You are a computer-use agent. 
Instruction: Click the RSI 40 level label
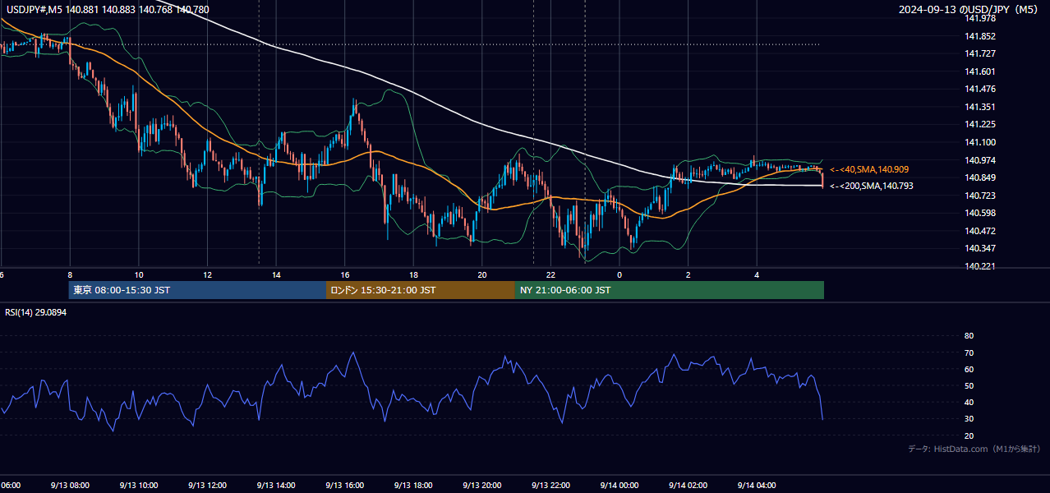pos(969,402)
